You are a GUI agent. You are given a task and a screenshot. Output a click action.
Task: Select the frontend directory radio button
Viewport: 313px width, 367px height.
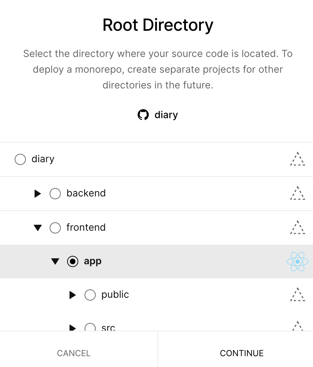tap(55, 228)
